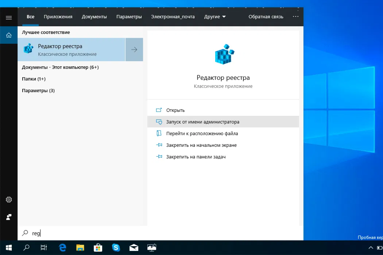Screen dimensions: 383x255
Task: Select the Home icon in search sidebar
Action: click(9, 35)
